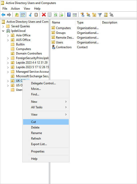Expand the UK Office tree node
Screen dimensions: 137x184
click(8, 81)
